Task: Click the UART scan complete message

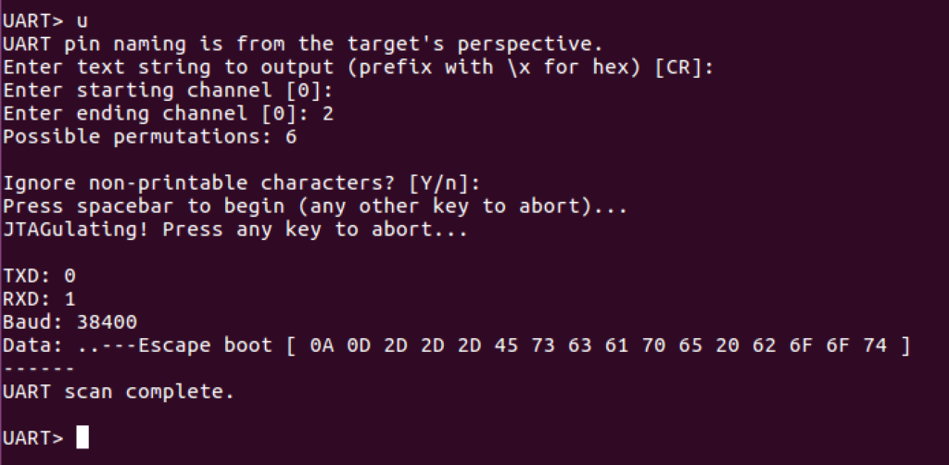Action: [x=119, y=392]
